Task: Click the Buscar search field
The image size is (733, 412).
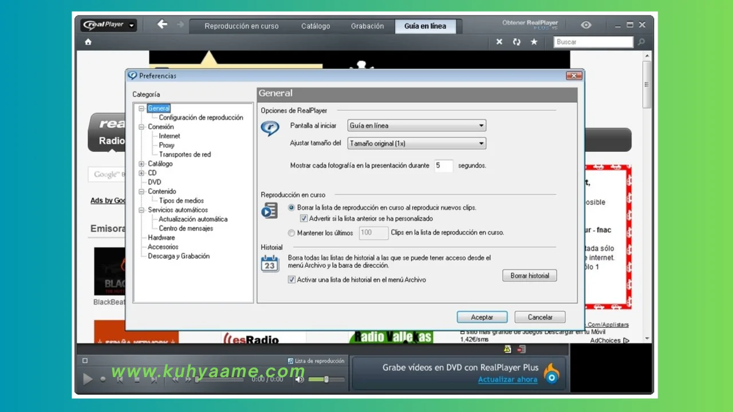Action: (x=594, y=42)
